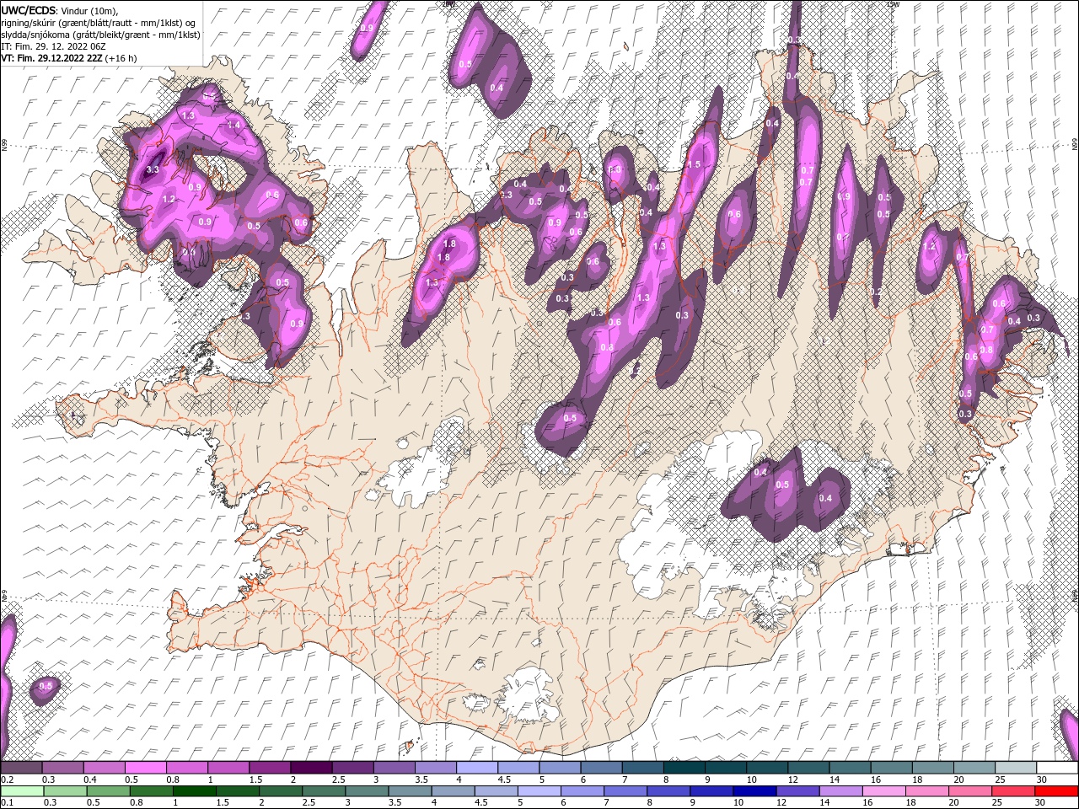Viewport: 1079px width, 809px height.
Task: Click the 'UWC/ECDS: Vindur (10m),' title text
Action: [x=60, y=10]
